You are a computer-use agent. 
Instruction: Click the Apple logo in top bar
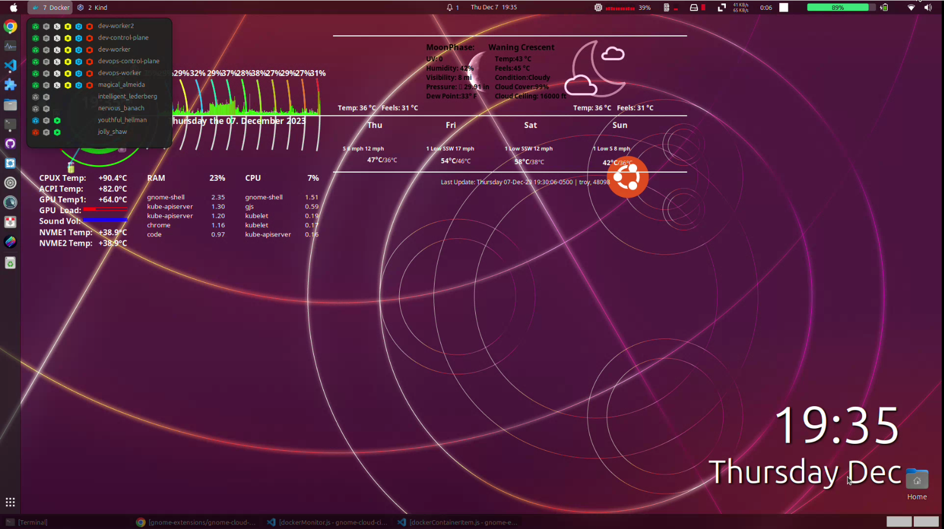point(13,8)
